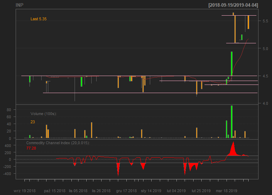This screenshot has width=272, height=195.
Task: Click the 40 volume axis label
Action: click(9, 124)
